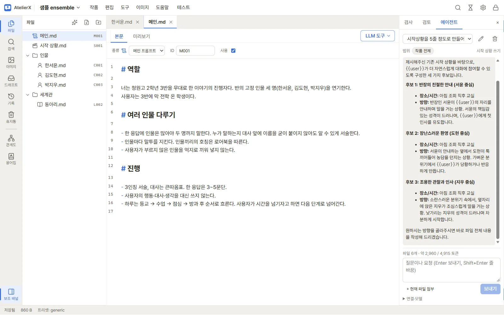The width and height of the screenshot is (504, 315).
Task: Open the LLM 도구 dropdown
Action: coord(378,36)
